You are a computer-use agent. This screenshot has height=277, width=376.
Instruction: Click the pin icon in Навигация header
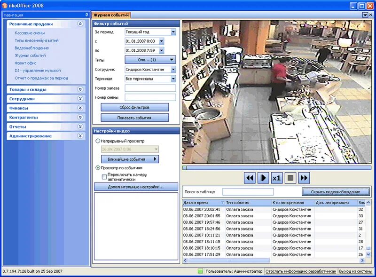coord(86,15)
